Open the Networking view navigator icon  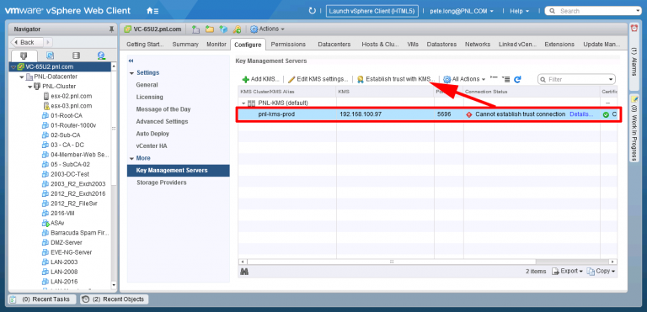(x=101, y=56)
